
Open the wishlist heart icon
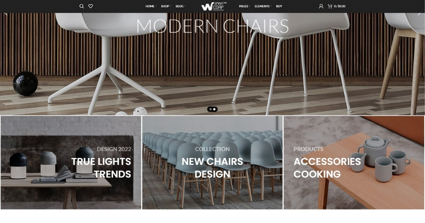91,6
